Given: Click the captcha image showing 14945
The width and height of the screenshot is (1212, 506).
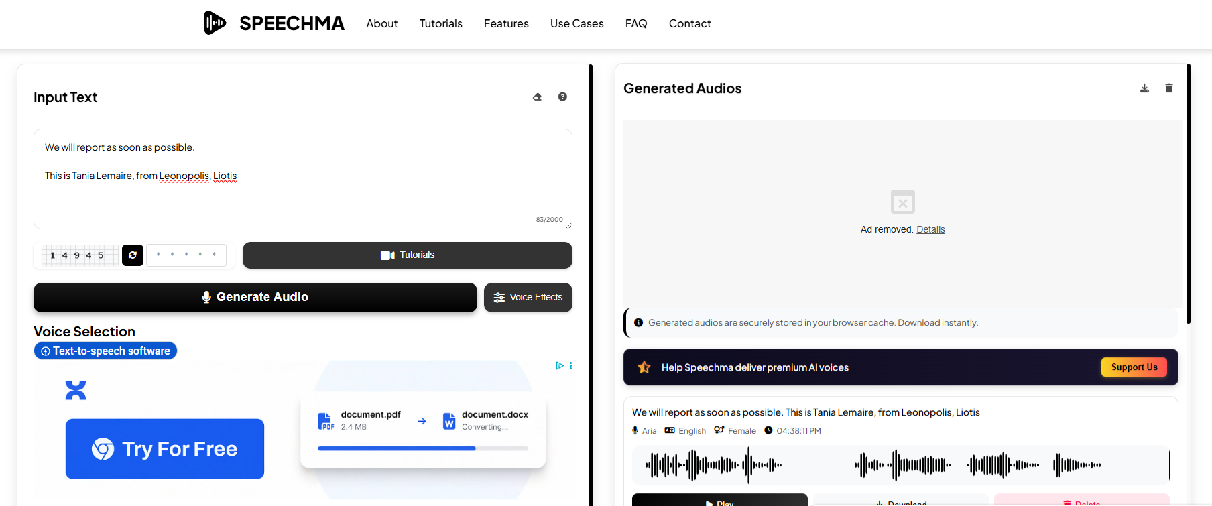Looking at the screenshot, I should coord(79,255).
